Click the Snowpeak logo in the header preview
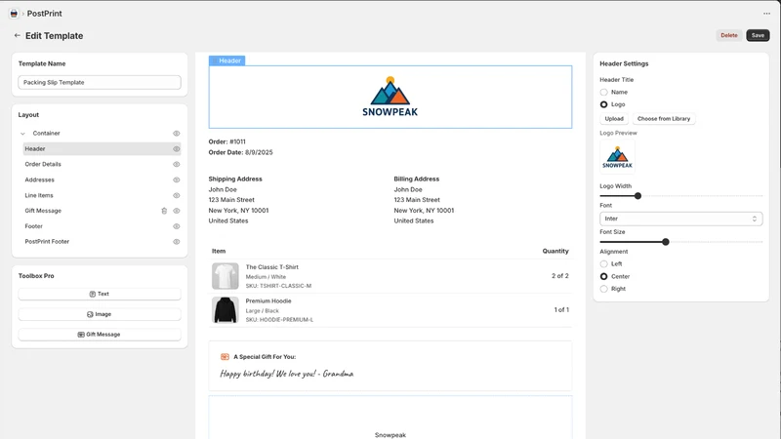781x439 pixels. [x=390, y=97]
